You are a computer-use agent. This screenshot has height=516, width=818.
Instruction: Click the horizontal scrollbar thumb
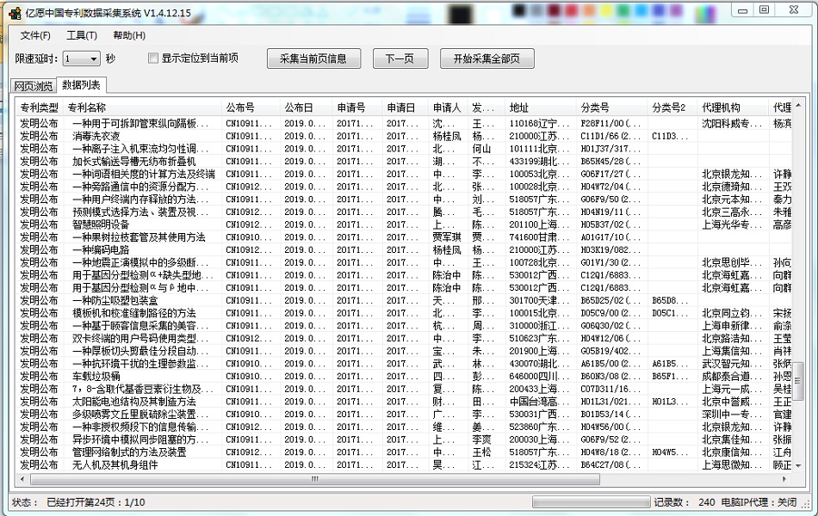click(315, 478)
